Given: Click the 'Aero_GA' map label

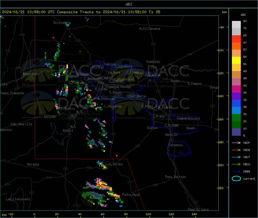Looking at the screenshot, I should 171,135.
